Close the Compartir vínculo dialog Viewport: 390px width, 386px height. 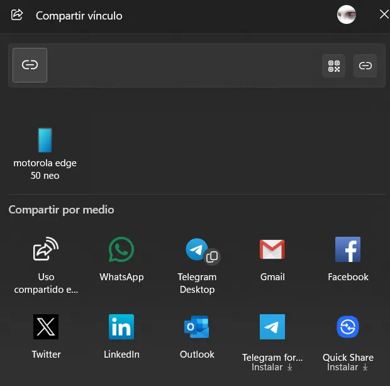[x=384, y=14]
